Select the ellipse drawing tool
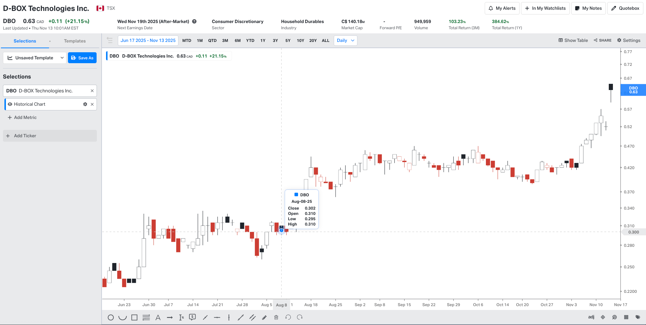 coord(111,318)
